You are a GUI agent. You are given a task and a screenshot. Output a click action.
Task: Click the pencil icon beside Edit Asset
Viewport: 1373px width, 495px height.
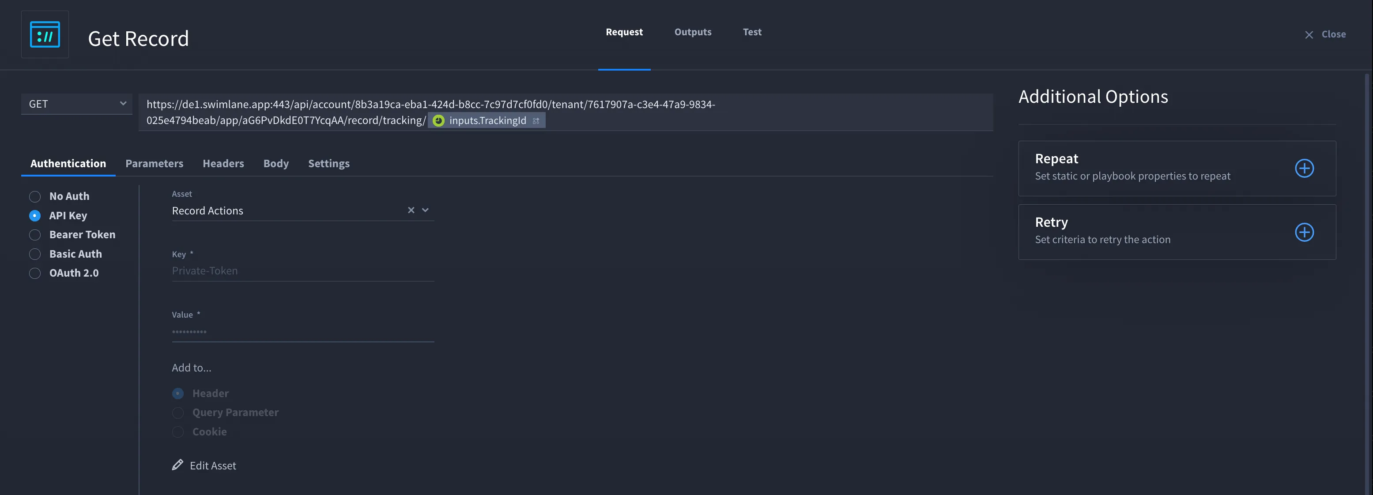click(x=177, y=465)
